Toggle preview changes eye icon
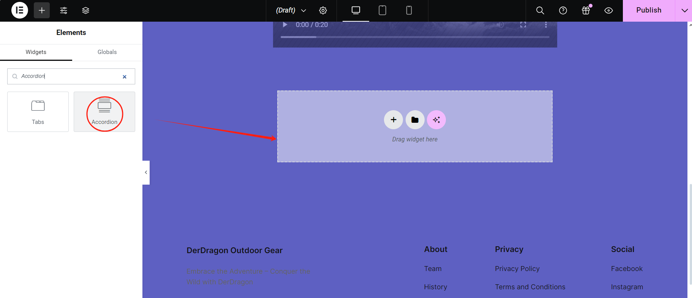This screenshot has height=298, width=692. (608, 10)
